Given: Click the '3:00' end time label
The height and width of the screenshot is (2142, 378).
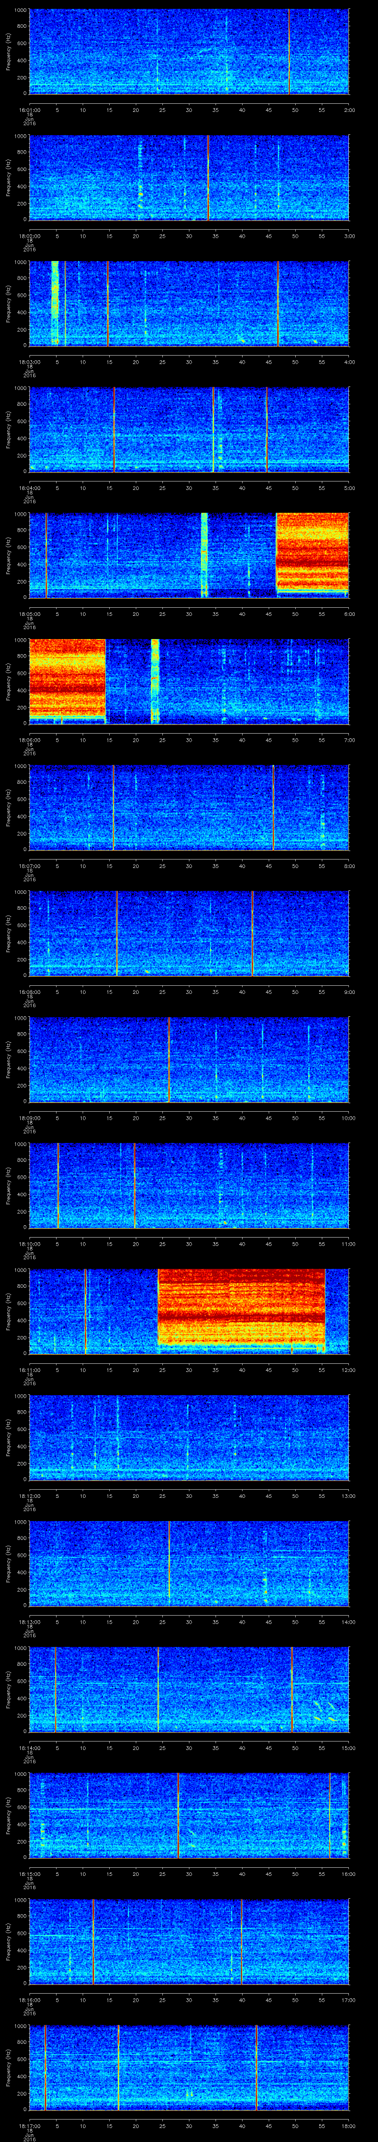Looking at the screenshot, I should pyautogui.click(x=349, y=236).
